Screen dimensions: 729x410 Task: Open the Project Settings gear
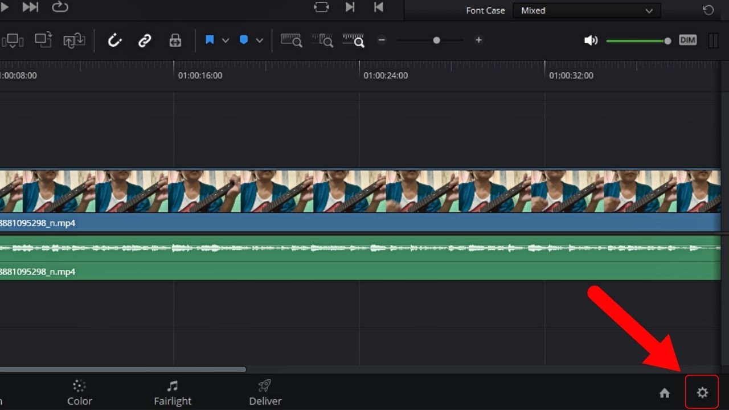click(702, 392)
